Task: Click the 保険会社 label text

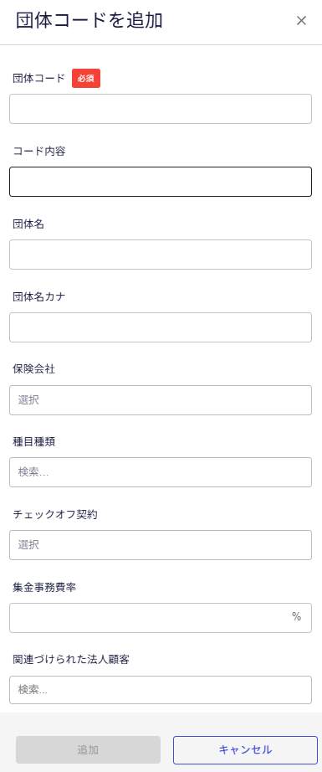Action: [34, 370]
